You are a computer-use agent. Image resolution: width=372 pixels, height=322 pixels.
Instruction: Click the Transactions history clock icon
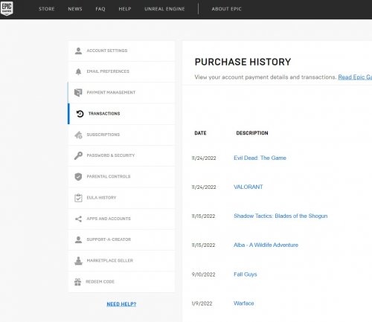80,114
